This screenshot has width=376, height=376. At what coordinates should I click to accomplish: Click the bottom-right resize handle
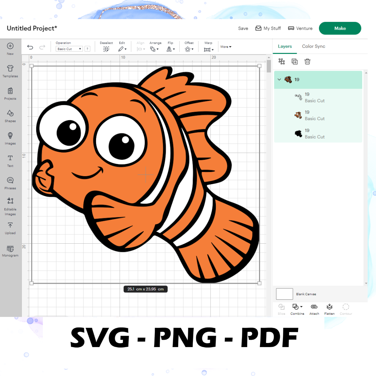click(x=259, y=283)
